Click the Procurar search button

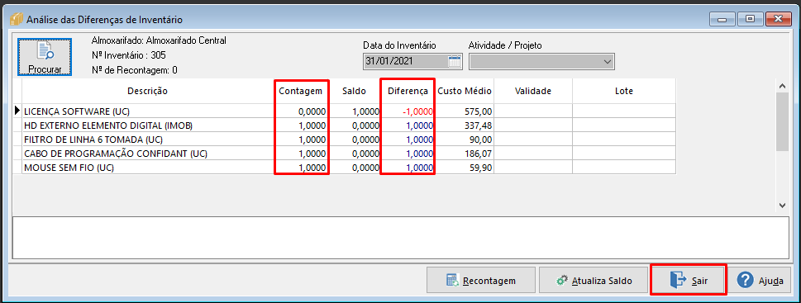point(45,57)
